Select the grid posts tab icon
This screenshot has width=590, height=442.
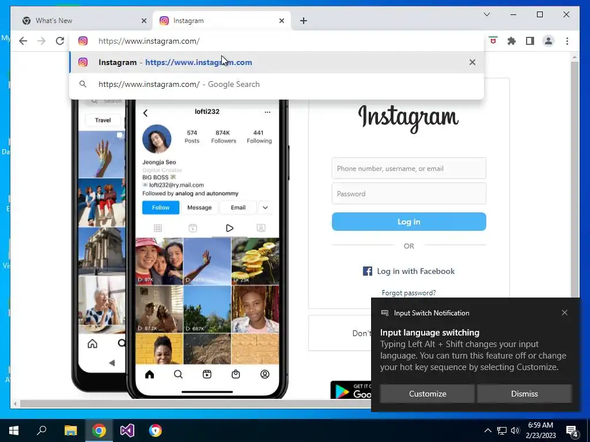click(x=158, y=228)
